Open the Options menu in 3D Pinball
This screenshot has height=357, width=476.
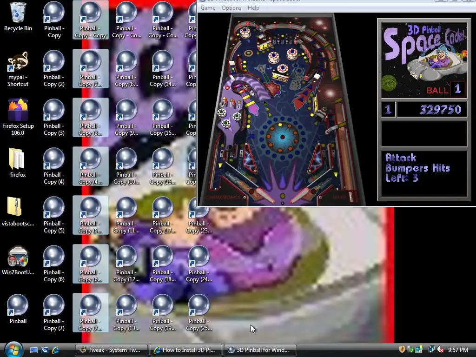(x=231, y=8)
